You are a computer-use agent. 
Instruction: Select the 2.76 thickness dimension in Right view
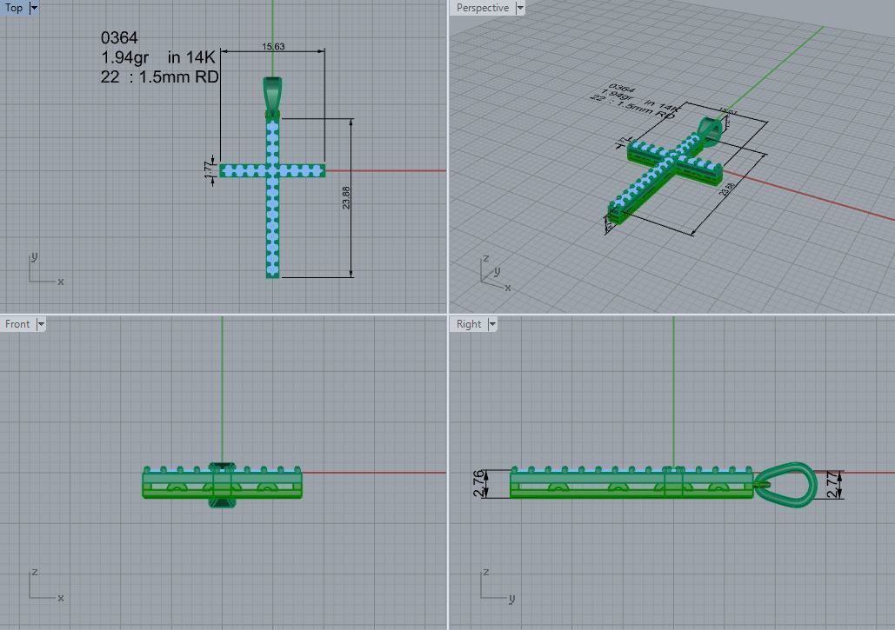click(x=481, y=483)
